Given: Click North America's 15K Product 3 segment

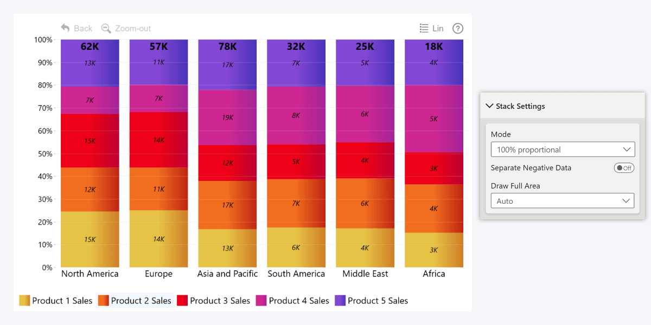Looking at the screenshot, I should click(90, 141).
